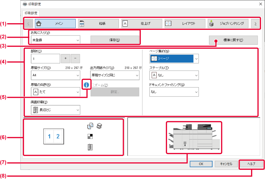This screenshot has height=179, width=265.
Task: Click the house icon on メイン tab
Action: (x=39, y=24)
